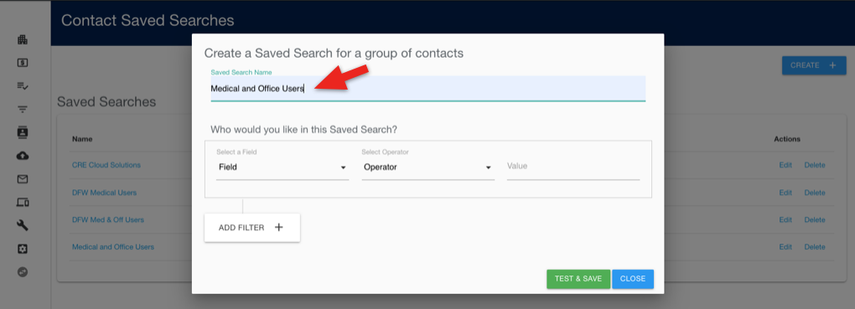This screenshot has width=855, height=309.
Task: Click the cloud upload sidebar icon
Action: click(23, 156)
